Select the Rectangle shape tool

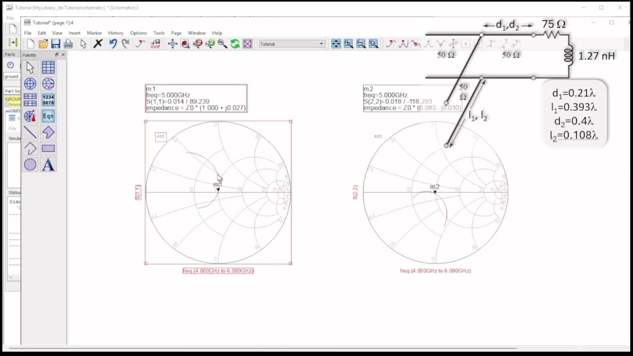48,149
